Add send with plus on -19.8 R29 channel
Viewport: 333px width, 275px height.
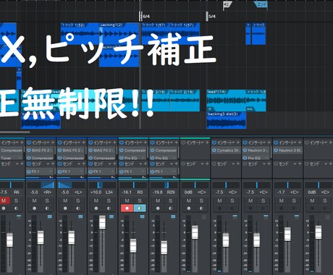pyautogui.click(x=177, y=164)
